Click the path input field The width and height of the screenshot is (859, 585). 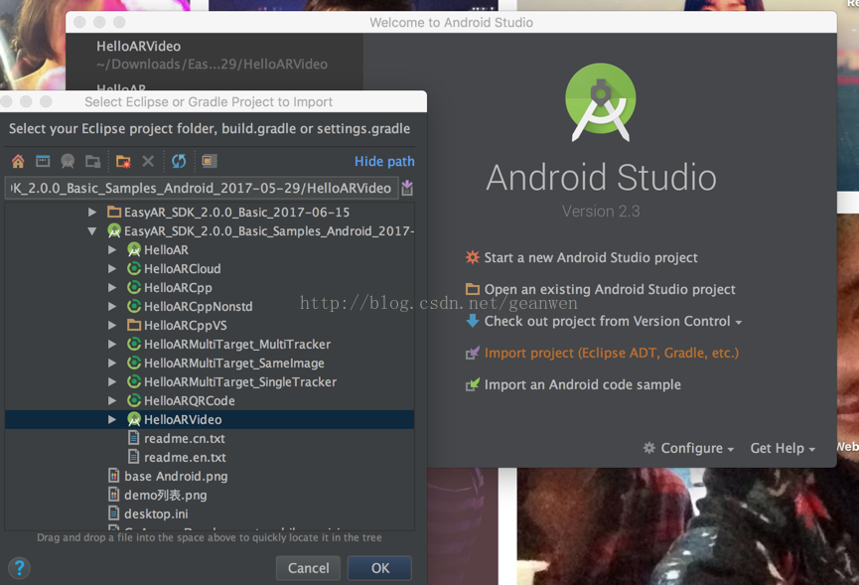[x=202, y=188]
